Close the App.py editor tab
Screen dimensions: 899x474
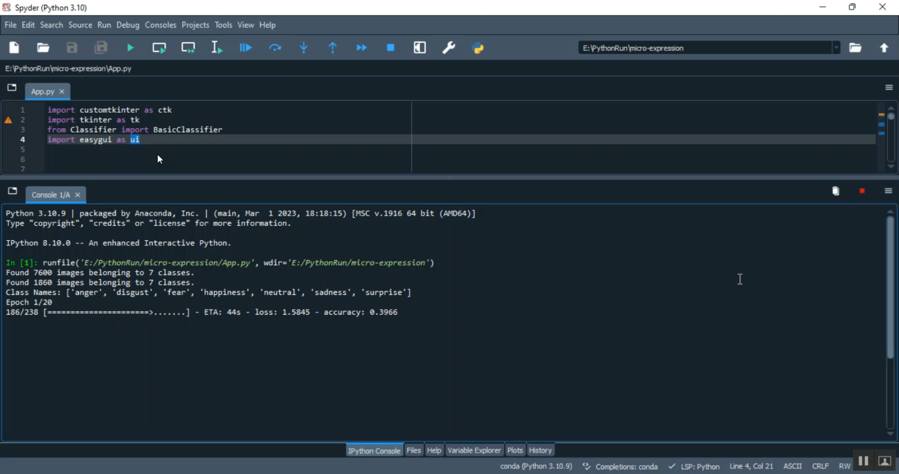[62, 92]
